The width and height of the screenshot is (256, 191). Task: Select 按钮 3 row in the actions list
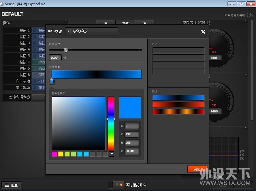[24, 43]
